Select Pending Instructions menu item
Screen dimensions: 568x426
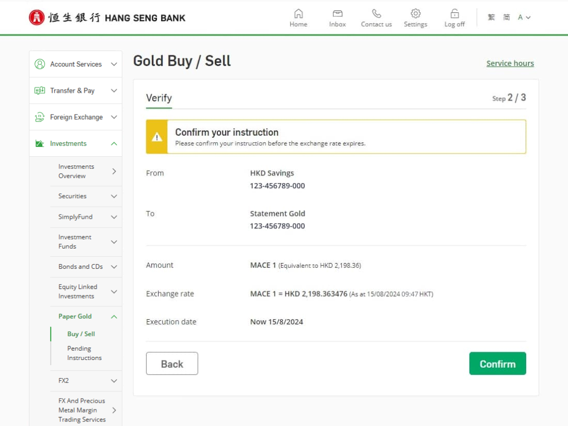84,353
